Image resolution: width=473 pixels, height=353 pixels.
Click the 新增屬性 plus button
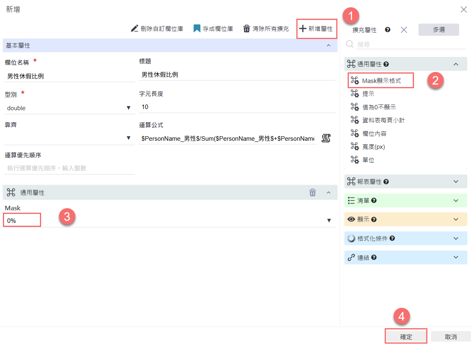316,29
